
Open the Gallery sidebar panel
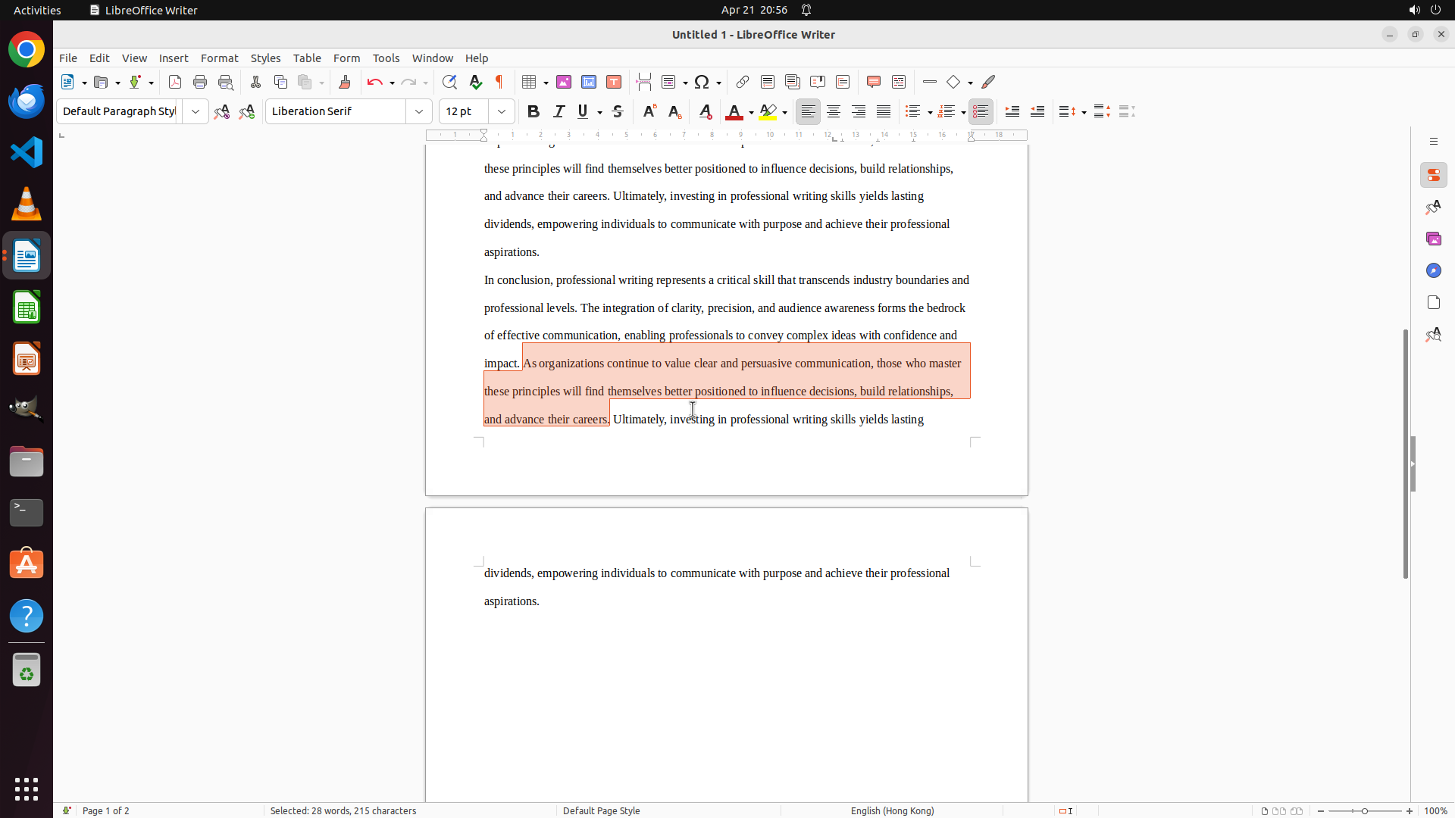tap(1433, 239)
